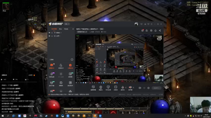Click the announcement text at window bottom

pos(70,94)
